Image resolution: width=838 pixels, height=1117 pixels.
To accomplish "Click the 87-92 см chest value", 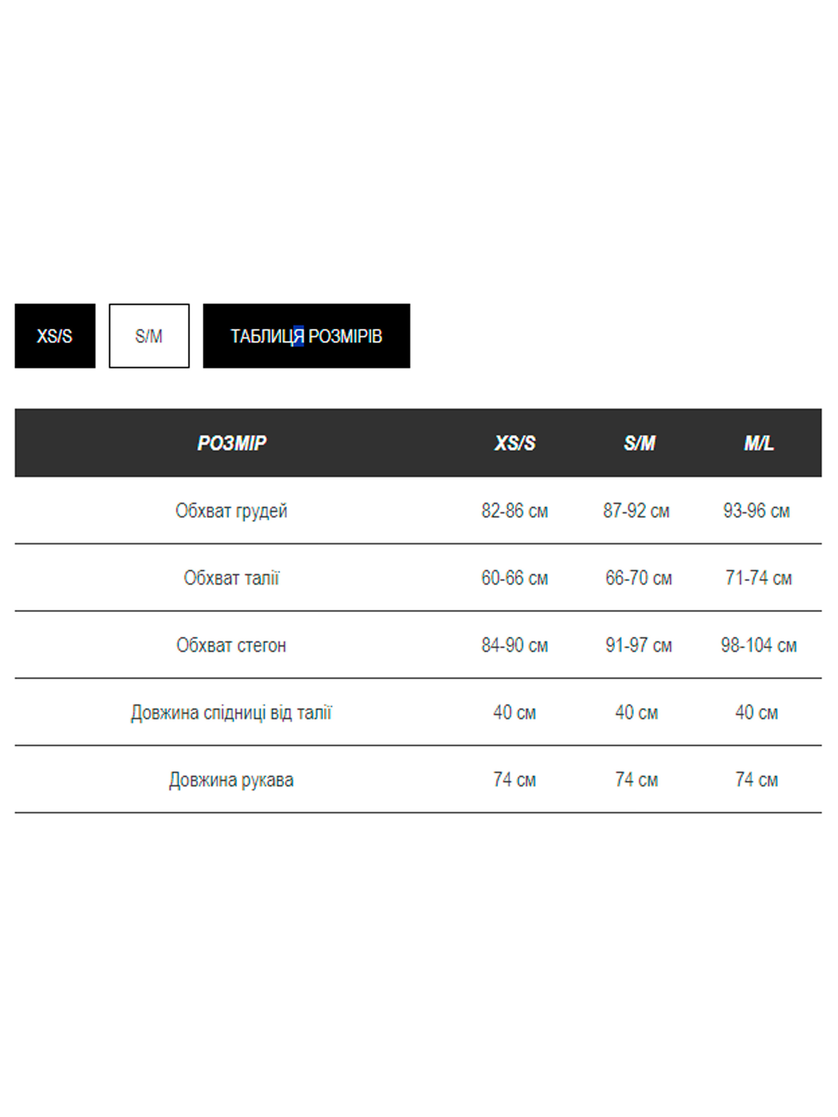I will point(636,511).
